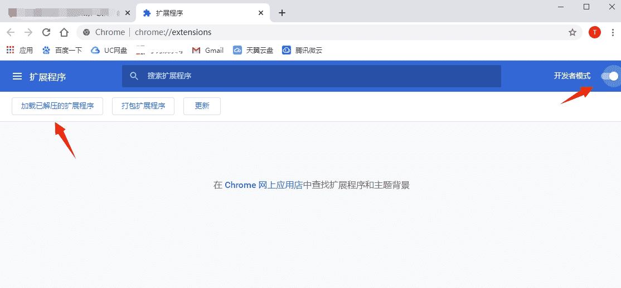Close the 扩展程序 tab
Image resolution: width=621 pixels, height=288 pixels.
pos(261,13)
